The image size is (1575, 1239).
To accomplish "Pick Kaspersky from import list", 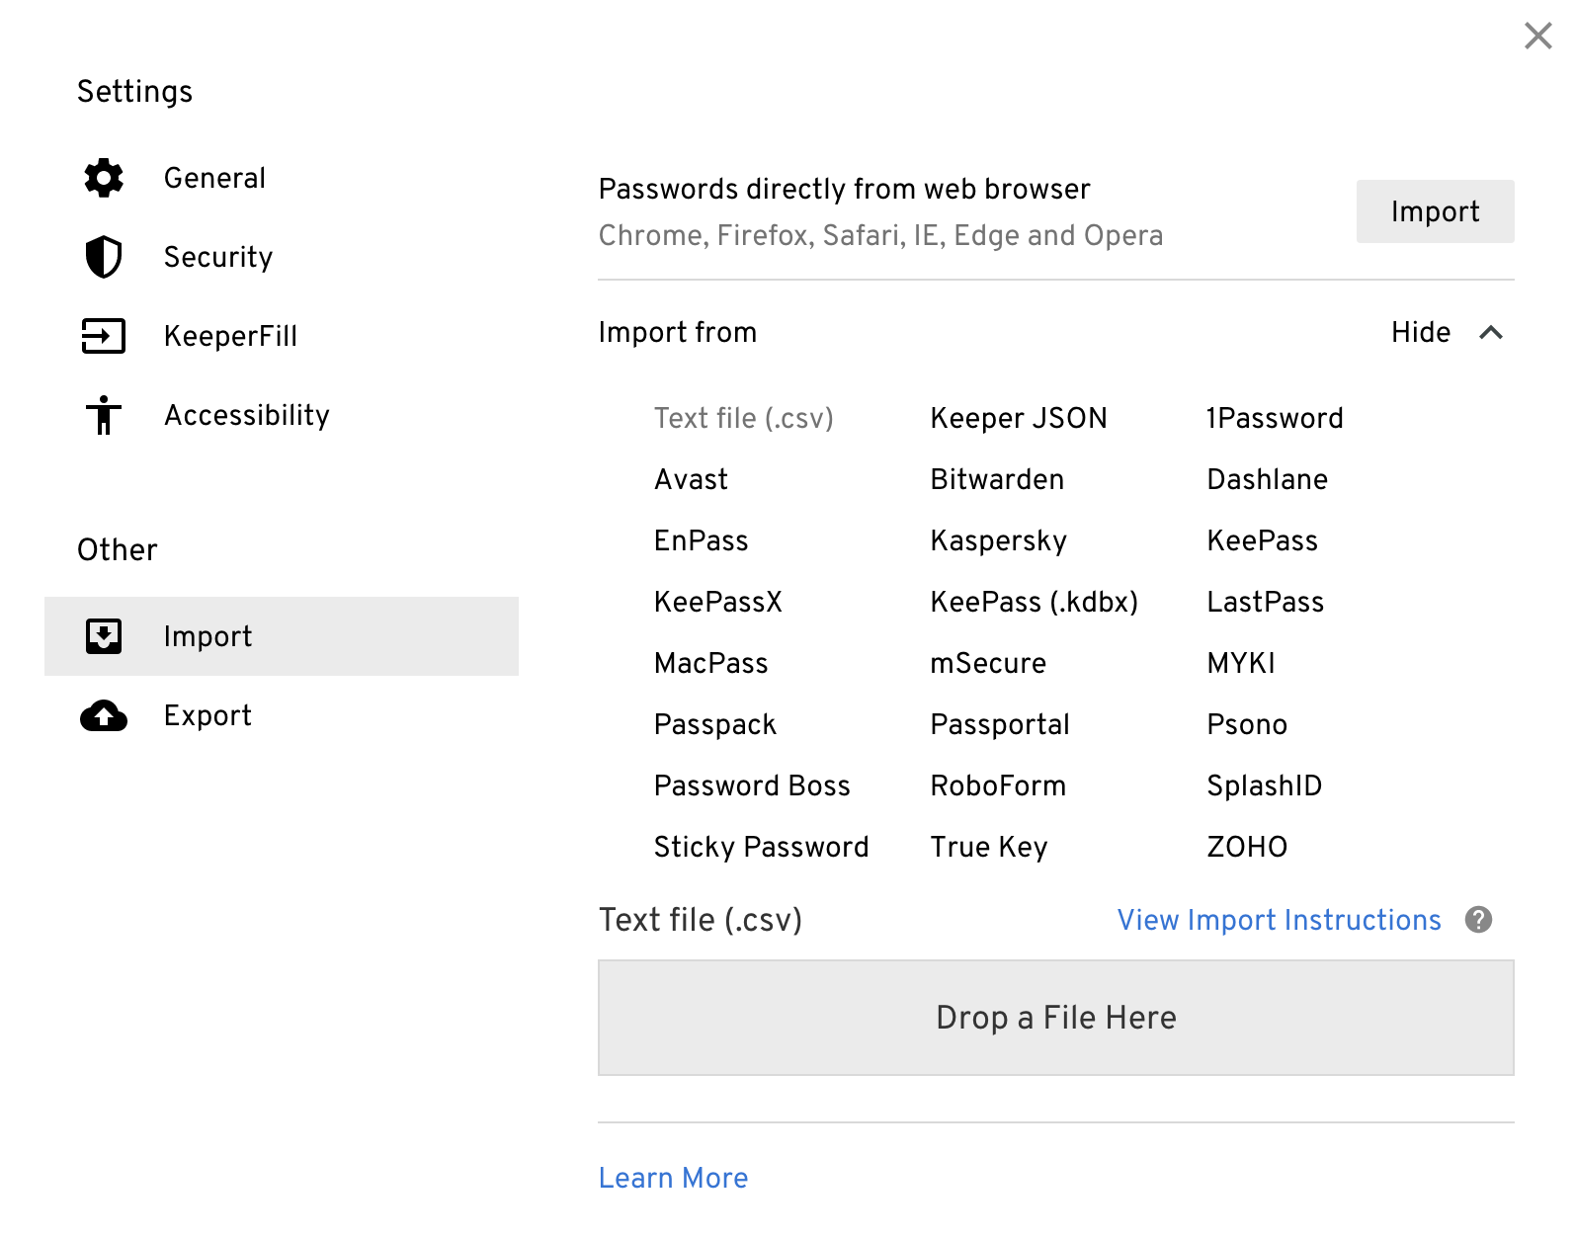I will (999, 540).
